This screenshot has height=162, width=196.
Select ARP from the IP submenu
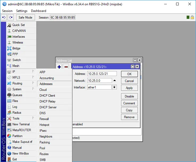coord(54,72)
